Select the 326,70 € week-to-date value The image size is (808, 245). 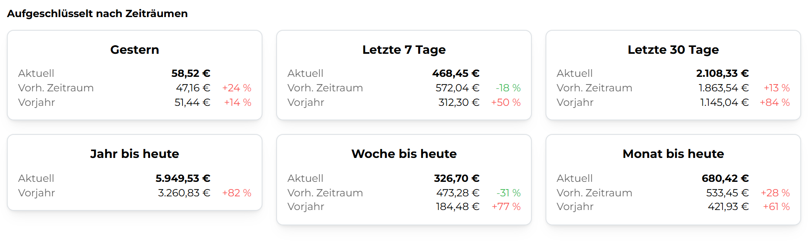click(456, 178)
